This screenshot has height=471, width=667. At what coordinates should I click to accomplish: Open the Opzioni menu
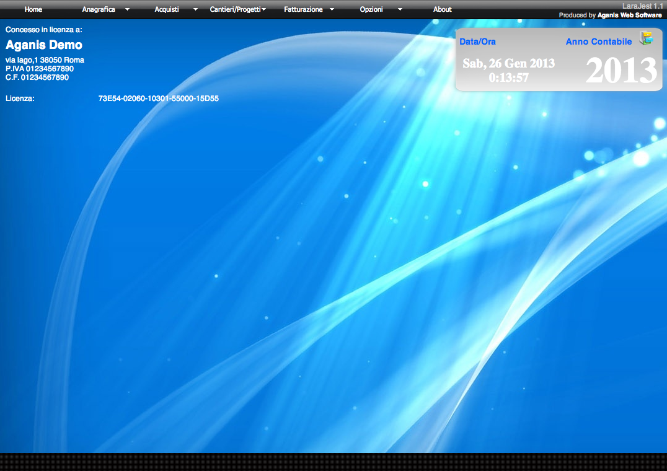[371, 9]
